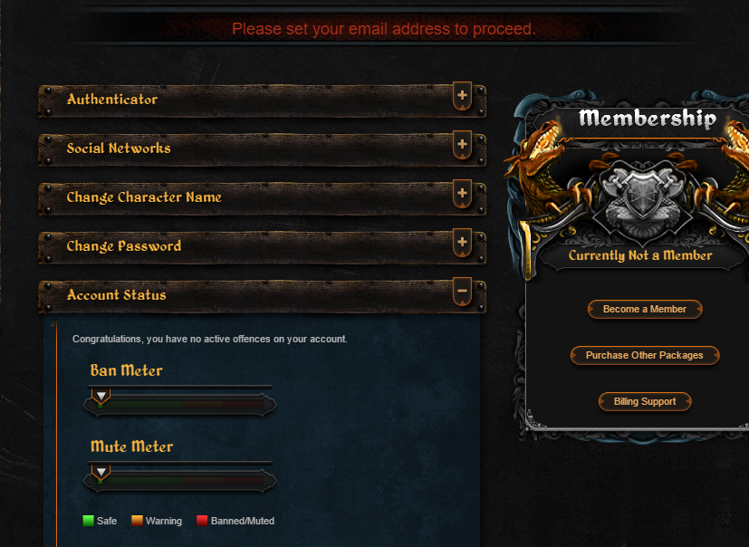Expand the Authenticator section plus icon
Image resolution: width=749 pixels, height=547 pixels.
tap(462, 96)
